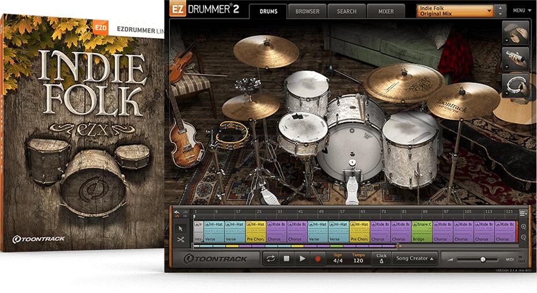Switch to the Search tab
Screen dimensions: 537x293
[x=346, y=12]
